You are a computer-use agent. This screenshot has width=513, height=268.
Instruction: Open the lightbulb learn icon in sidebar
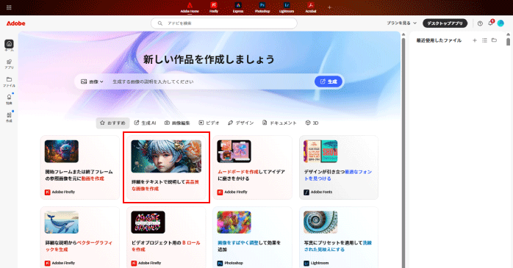pos(9,99)
